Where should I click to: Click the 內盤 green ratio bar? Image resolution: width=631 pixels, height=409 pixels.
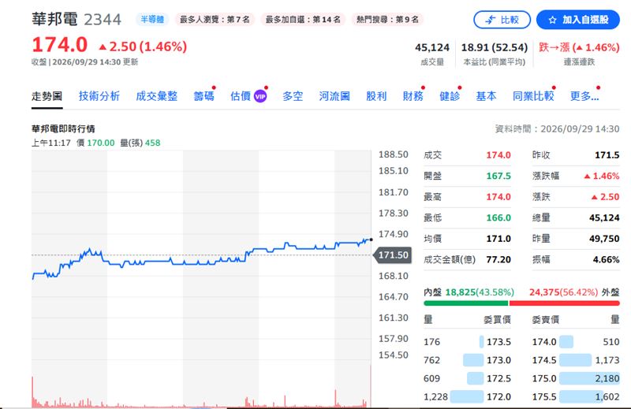click(466, 303)
